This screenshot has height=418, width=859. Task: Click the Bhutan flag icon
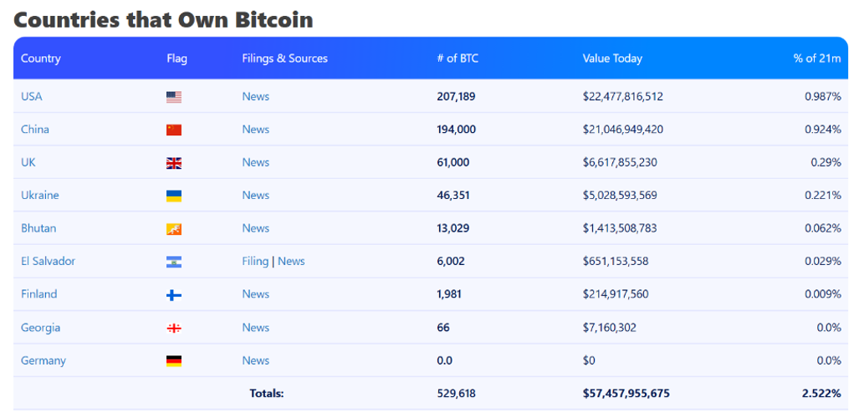pyautogui.click(x=174, y=229)
